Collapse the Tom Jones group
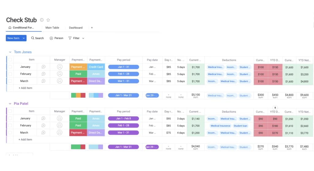This screenshot has width=314, height=171. tap(10, 52)
